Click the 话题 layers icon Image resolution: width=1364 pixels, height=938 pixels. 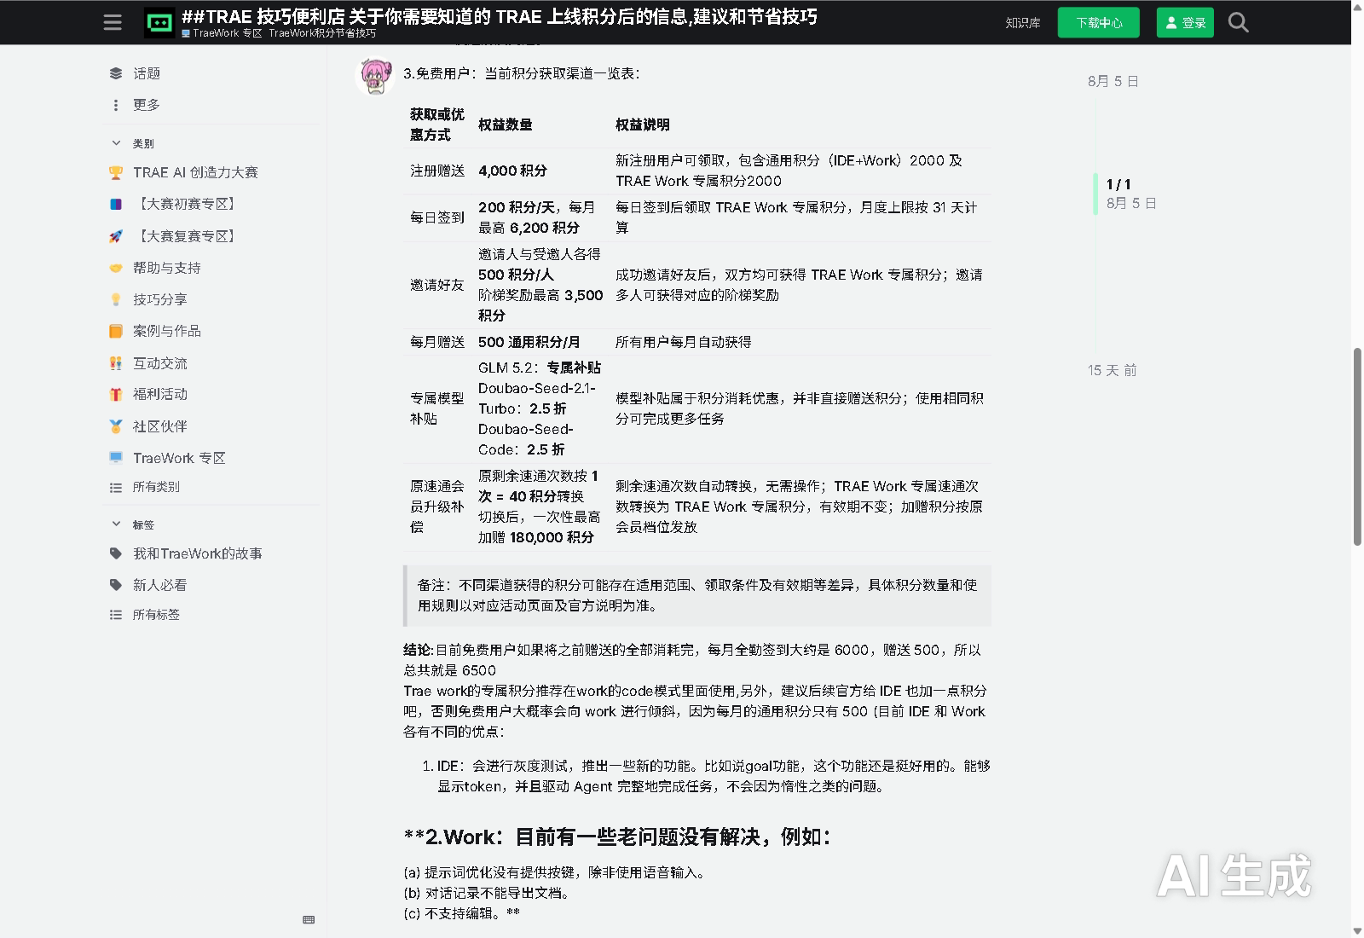[116, 73]
